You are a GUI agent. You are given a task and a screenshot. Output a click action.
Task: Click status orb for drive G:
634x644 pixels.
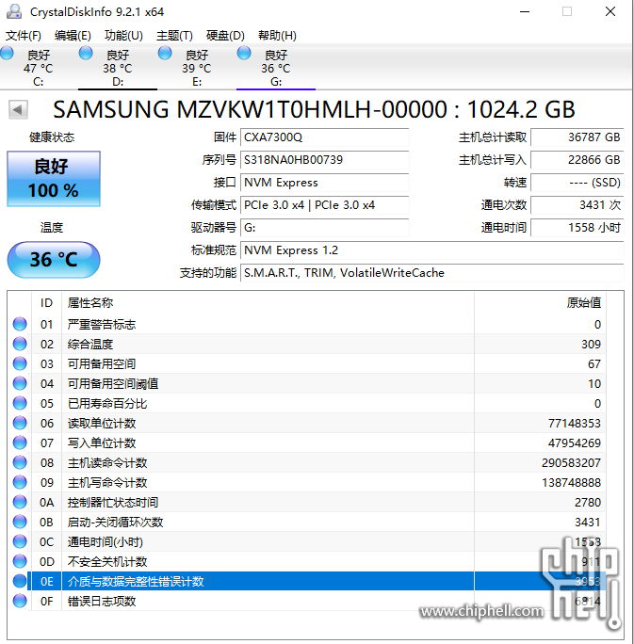point(244,54)
